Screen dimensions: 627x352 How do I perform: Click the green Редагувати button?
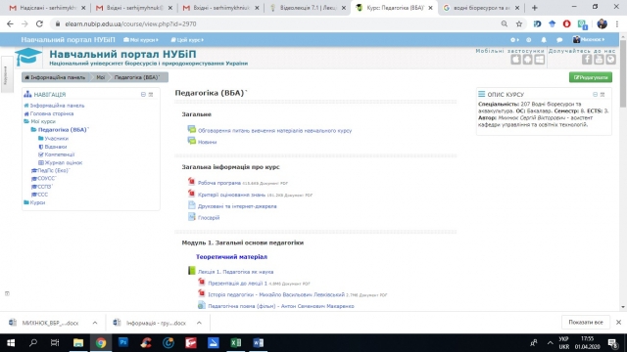(x=591, y=77)
